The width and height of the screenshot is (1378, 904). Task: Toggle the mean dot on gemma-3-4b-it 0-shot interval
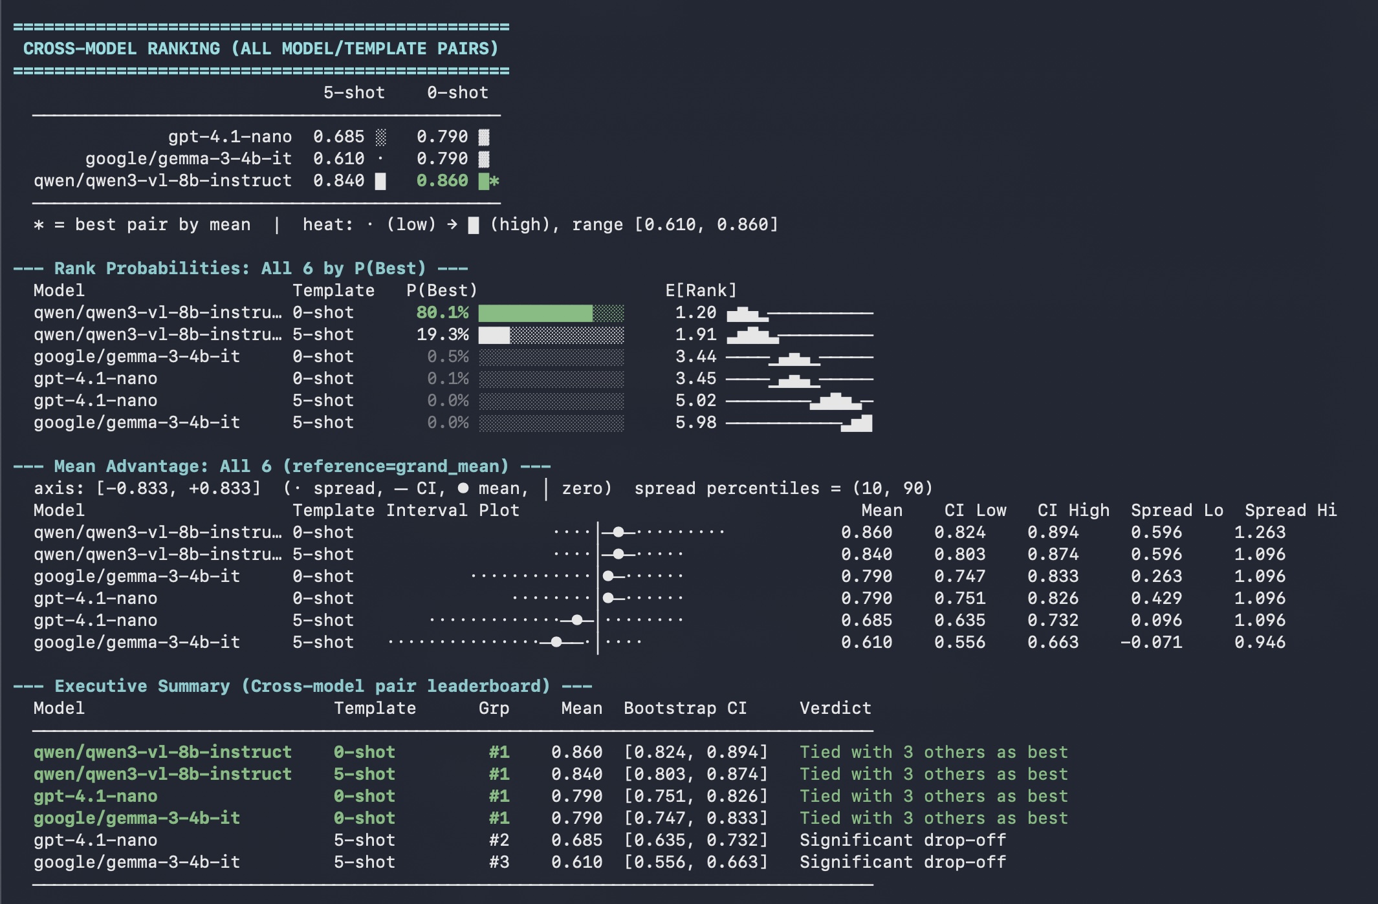click(x=607, y=576)
